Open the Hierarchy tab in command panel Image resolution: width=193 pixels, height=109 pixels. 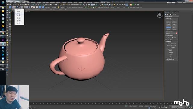pyautogui.click(x=170, y=12)
